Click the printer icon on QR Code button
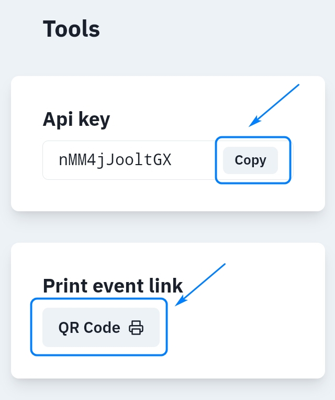Viewport: 335px width, 400px height. click(136, 328)
